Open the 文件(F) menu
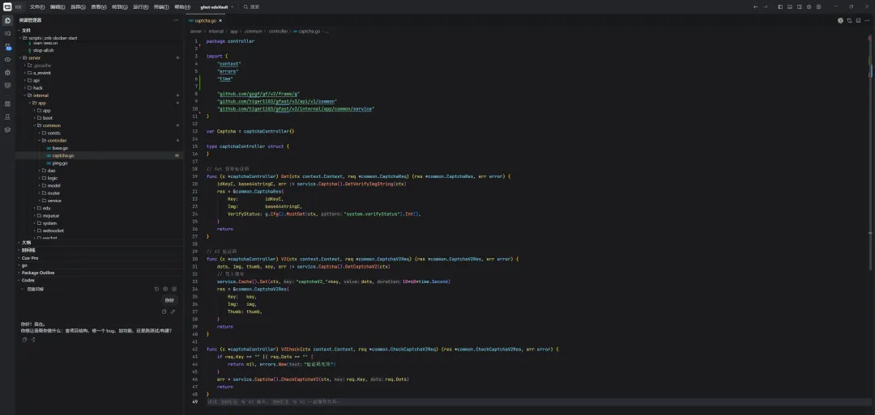Image resolution: width=875 pixels, height=415 pixels. [x=37, y=6]
